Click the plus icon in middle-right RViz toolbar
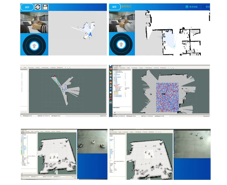The image size is (227, 185). (169, 68)
